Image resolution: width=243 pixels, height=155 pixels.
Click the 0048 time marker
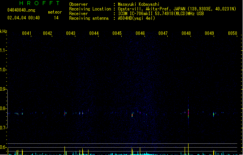click(186, 33)
